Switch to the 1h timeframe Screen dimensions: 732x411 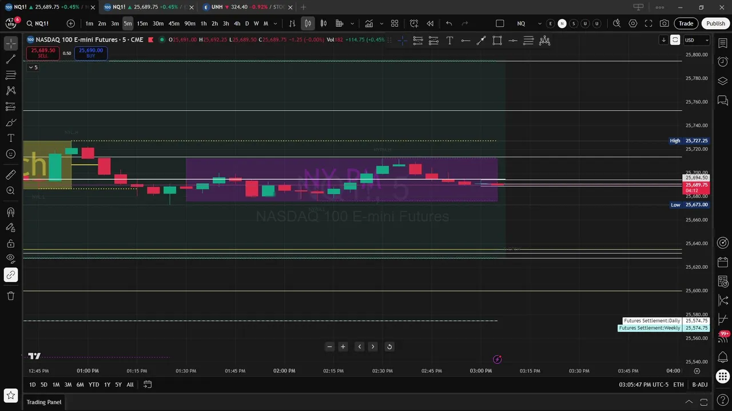[203, 23]
